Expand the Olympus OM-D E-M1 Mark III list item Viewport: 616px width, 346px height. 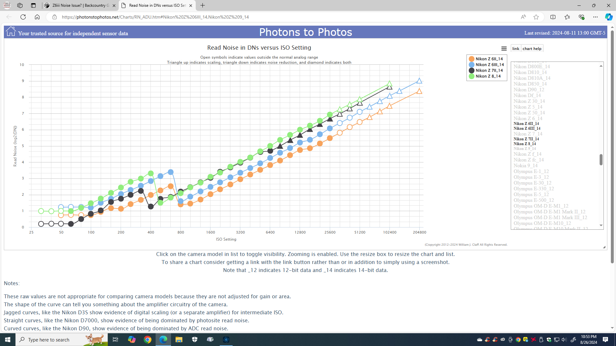pyautogui.click(x=550, y=217)
